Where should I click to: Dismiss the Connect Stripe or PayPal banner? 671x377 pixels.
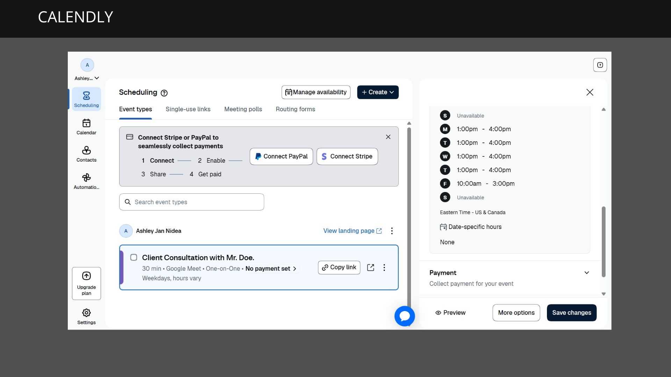(x=388, y=137)
